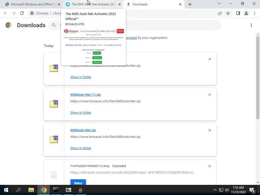Open KMSAuto-Net (1).zip download link
260x195 pixels.
[x=85, y=95]
